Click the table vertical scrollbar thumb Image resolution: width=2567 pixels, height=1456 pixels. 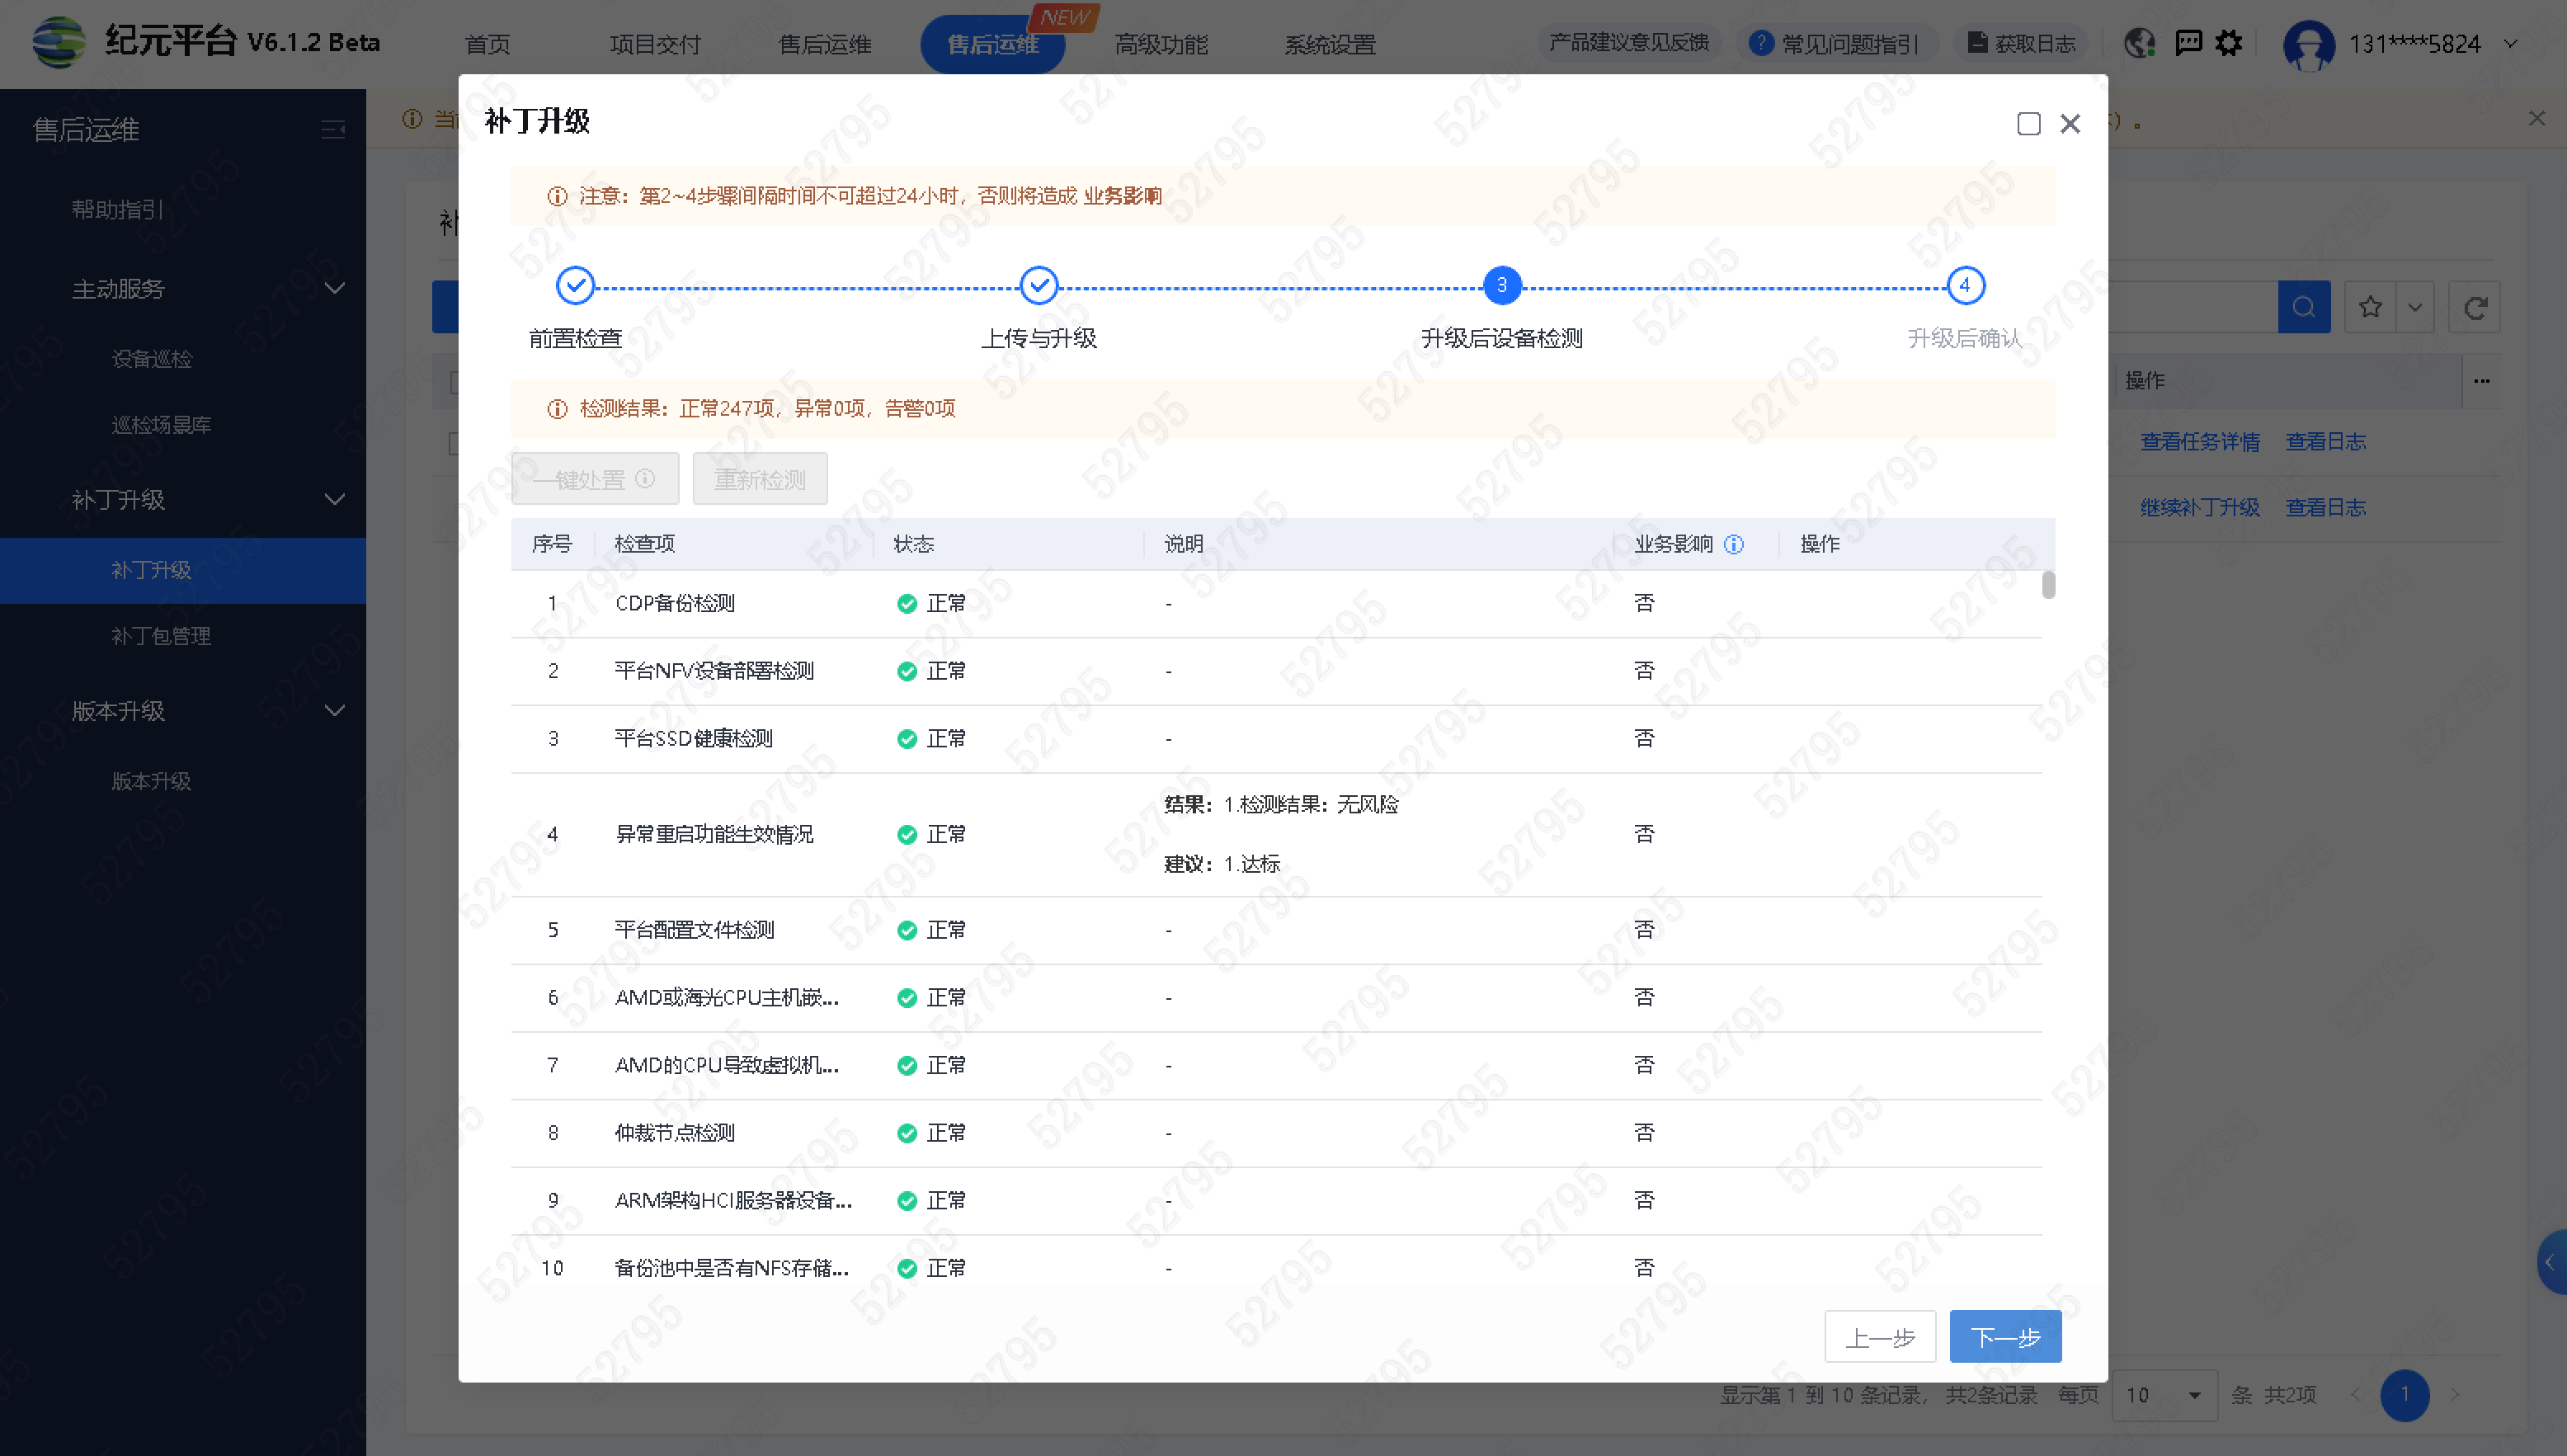[2048, 585]
